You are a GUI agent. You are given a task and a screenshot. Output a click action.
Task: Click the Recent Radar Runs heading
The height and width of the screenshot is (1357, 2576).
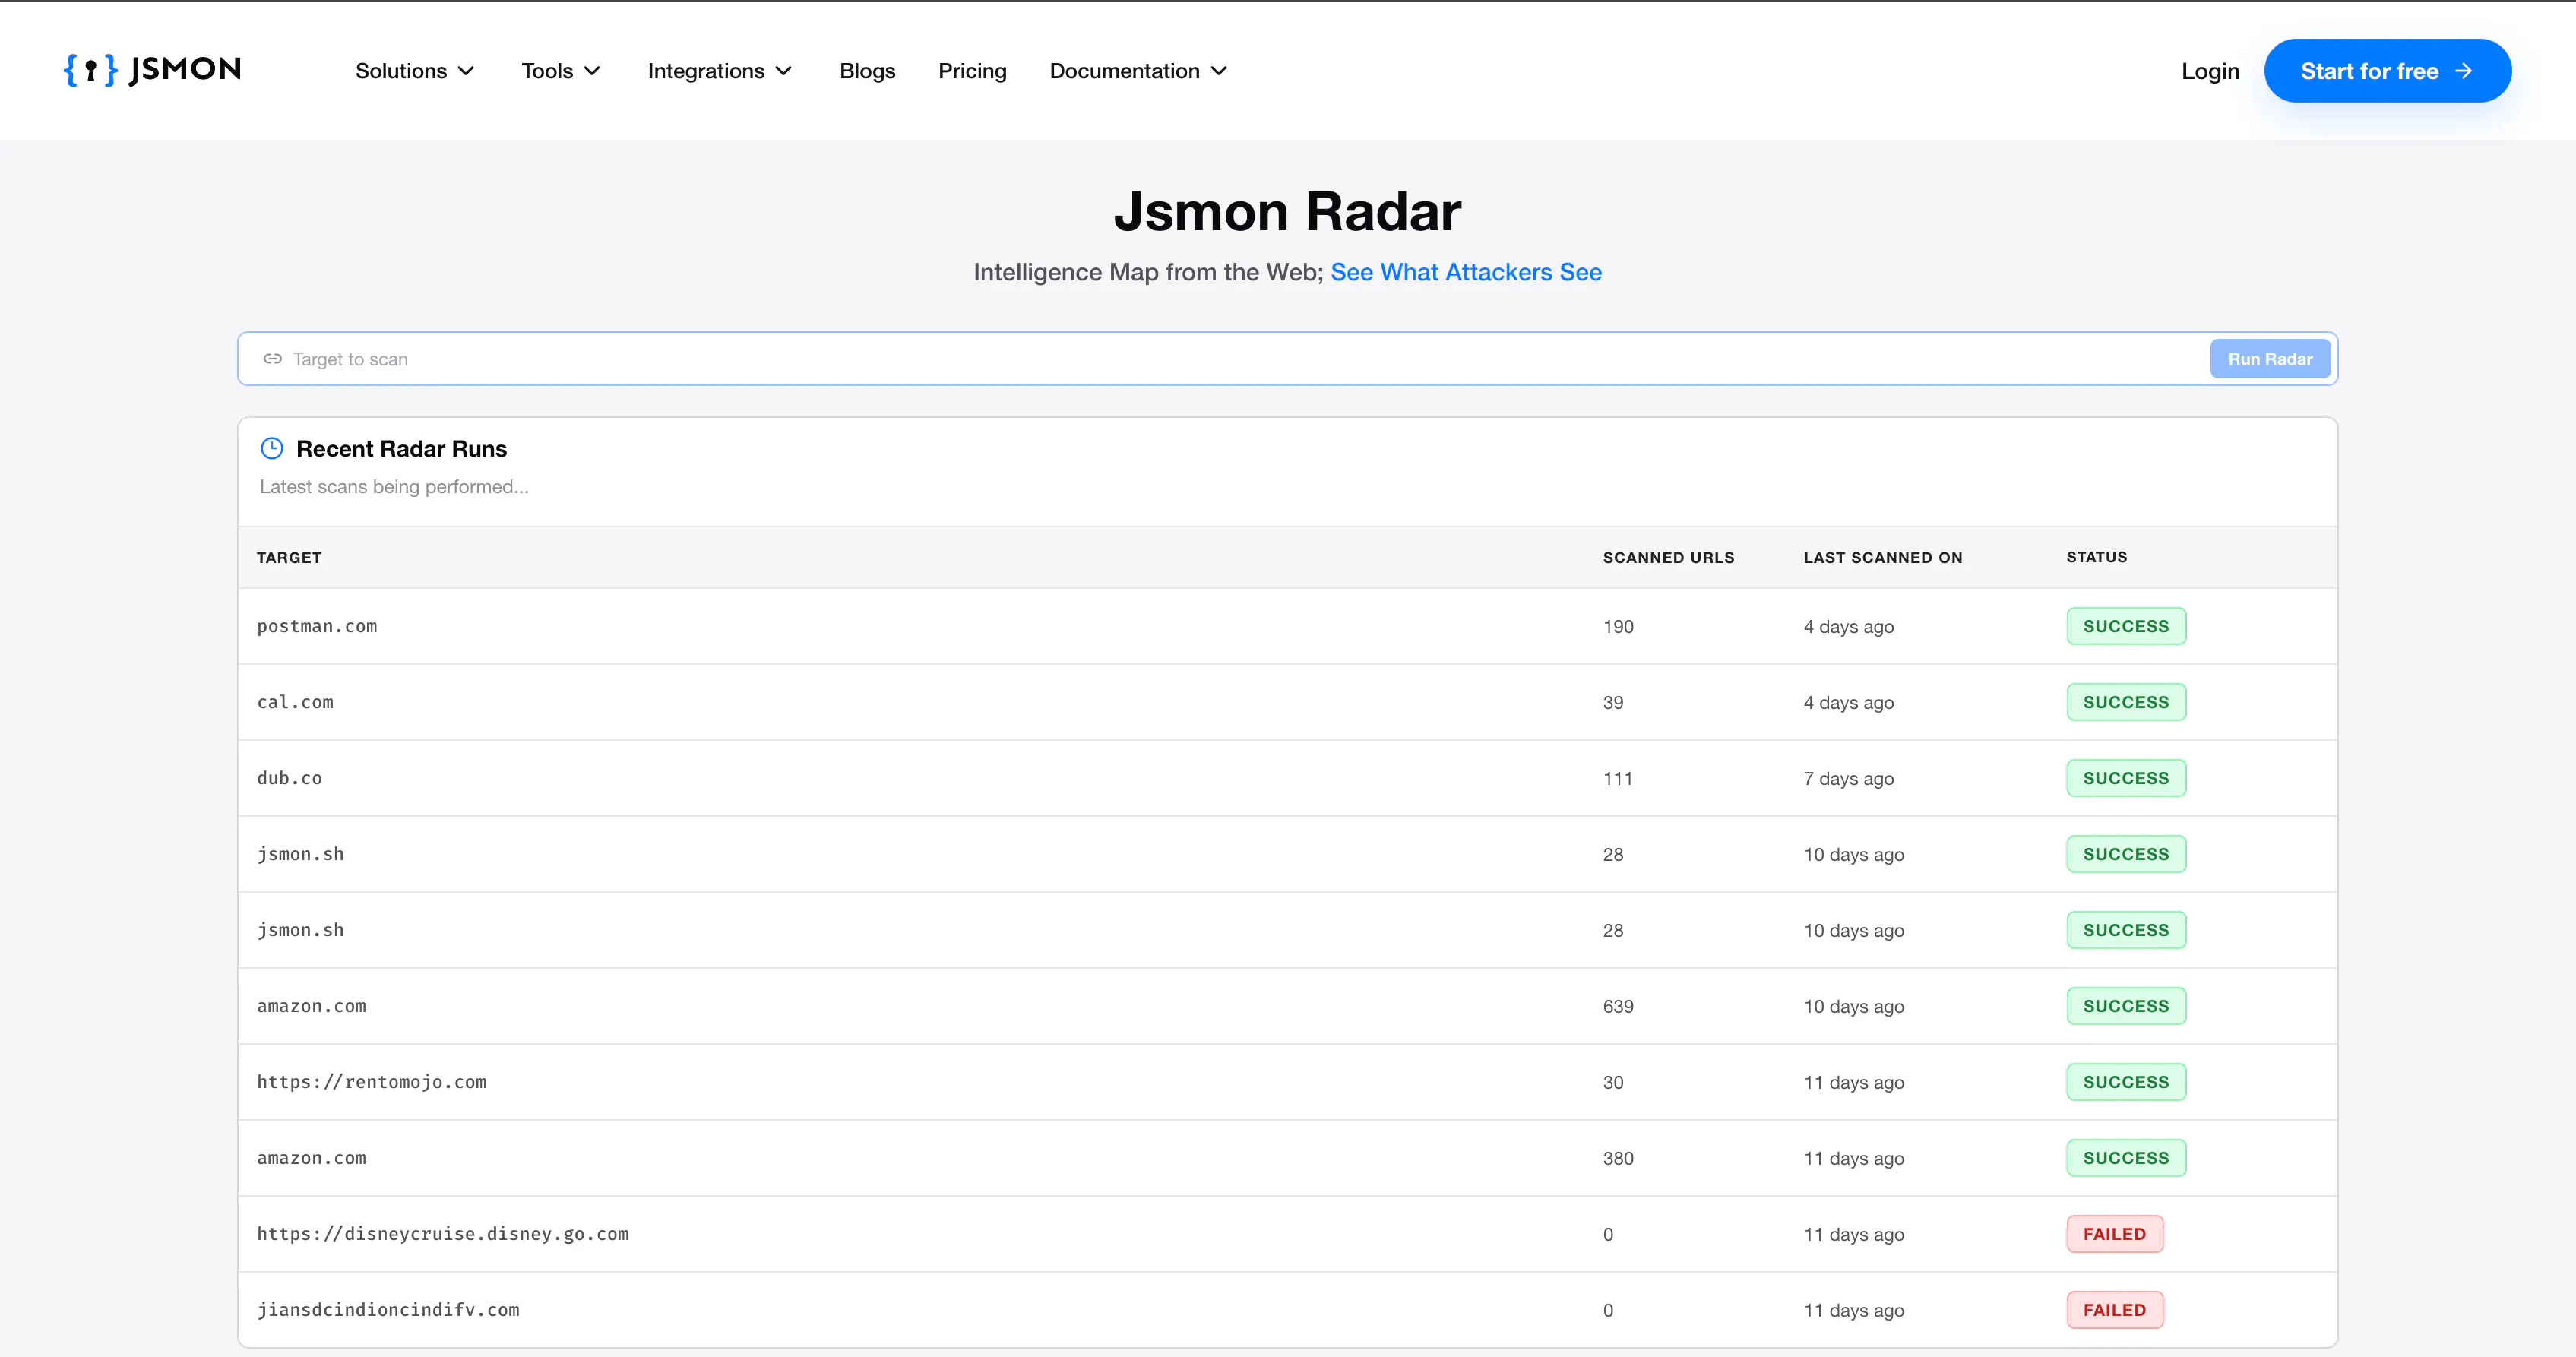click(x=402, y=449)
